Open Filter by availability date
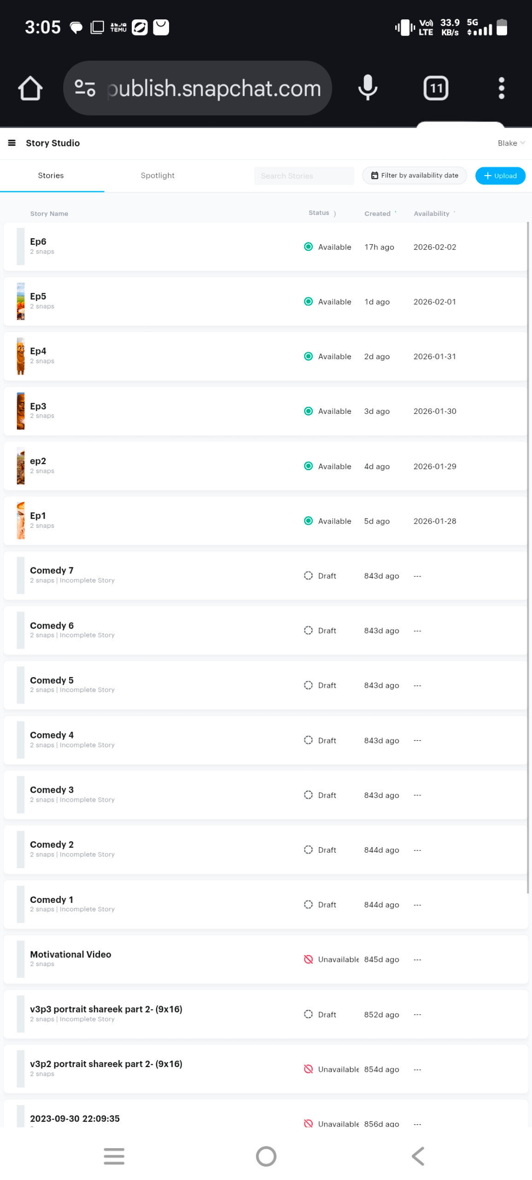Image resolution: width=532 pixels, height=1180 pixels. click(414, 175)
